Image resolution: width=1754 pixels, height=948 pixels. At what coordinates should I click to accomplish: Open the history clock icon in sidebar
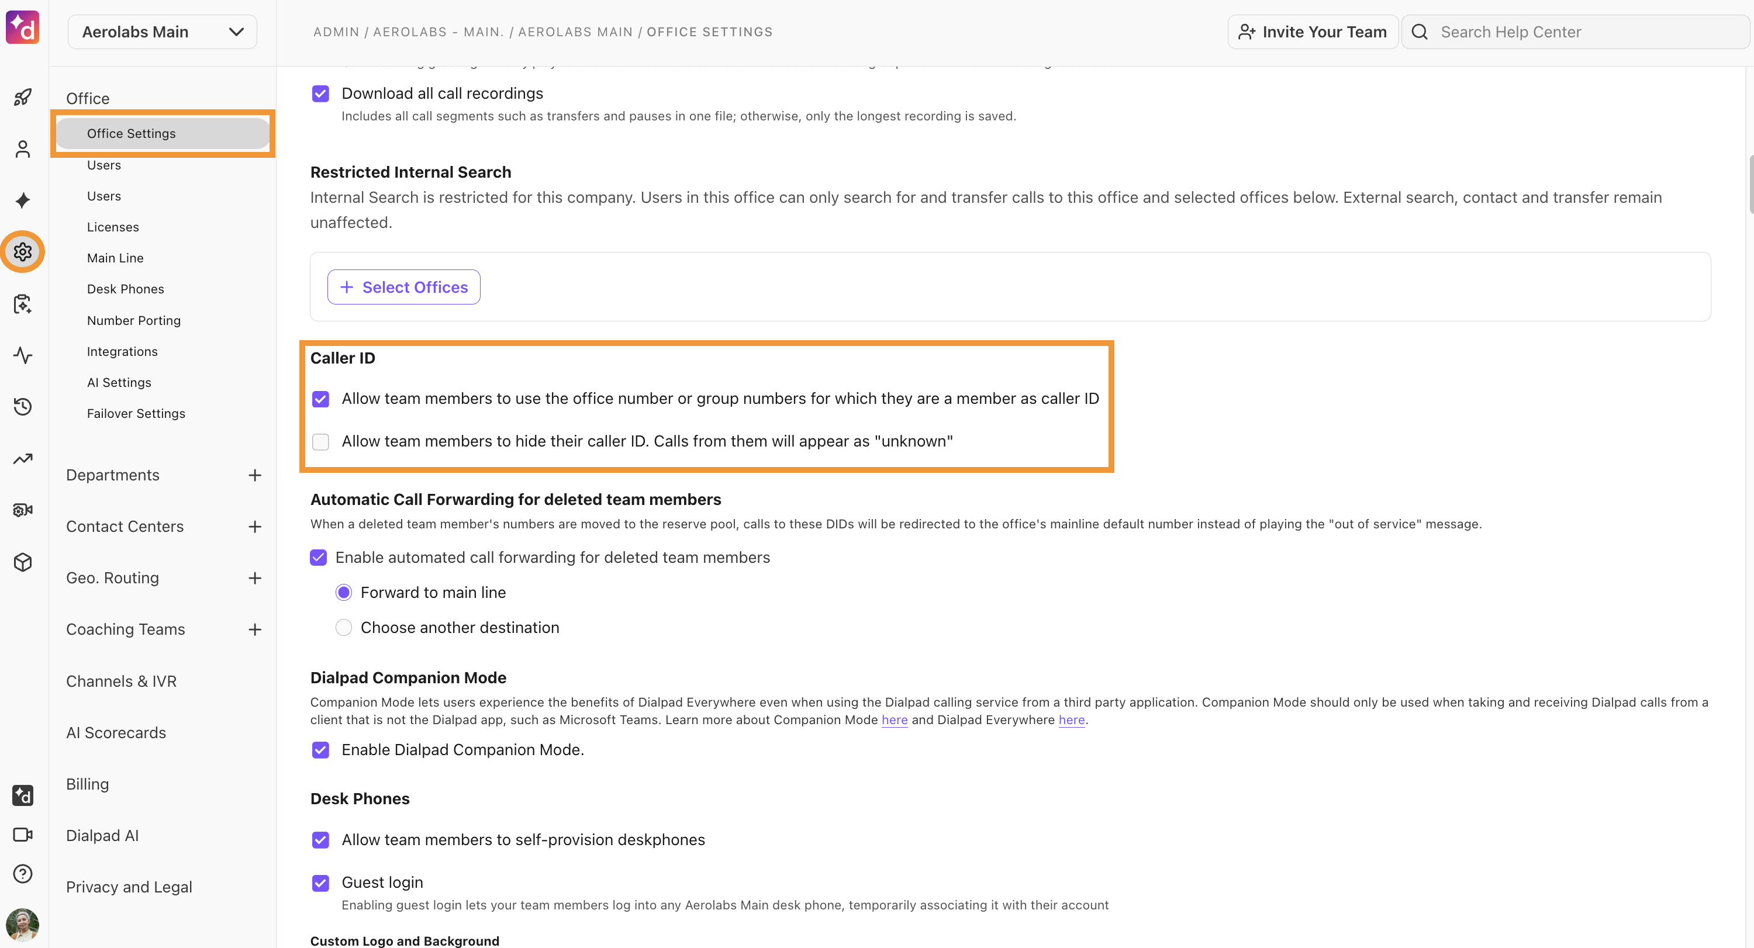pos(22,407)
